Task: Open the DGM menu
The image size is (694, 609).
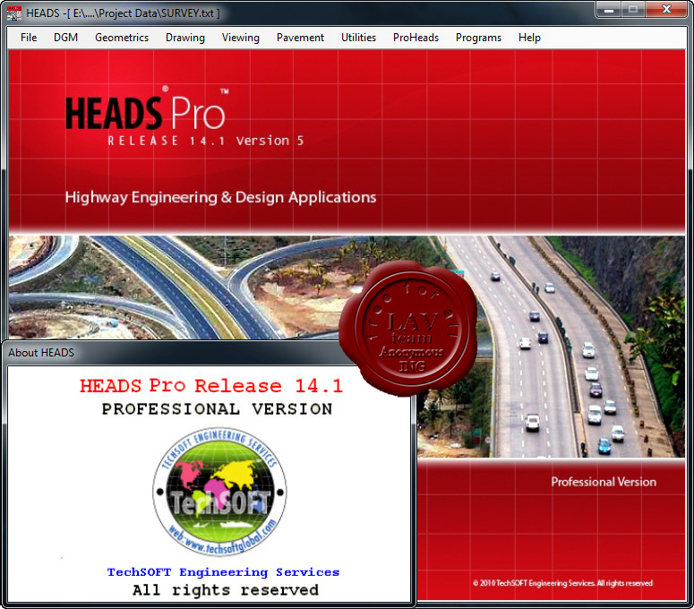Action: 66,38
